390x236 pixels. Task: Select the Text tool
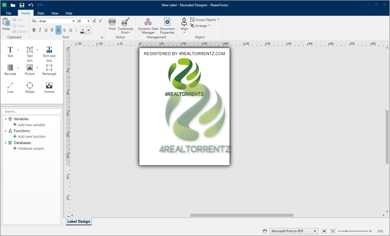click(x=10, y=52)
